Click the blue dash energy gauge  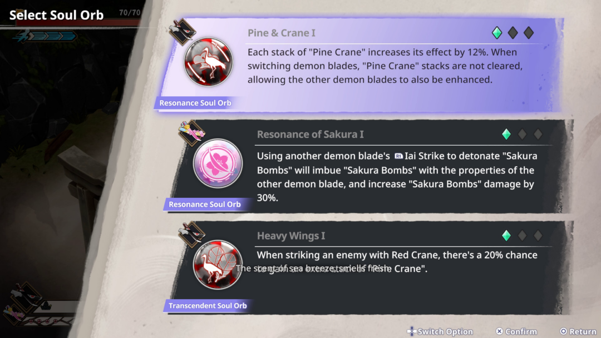(x=45, y=36)
